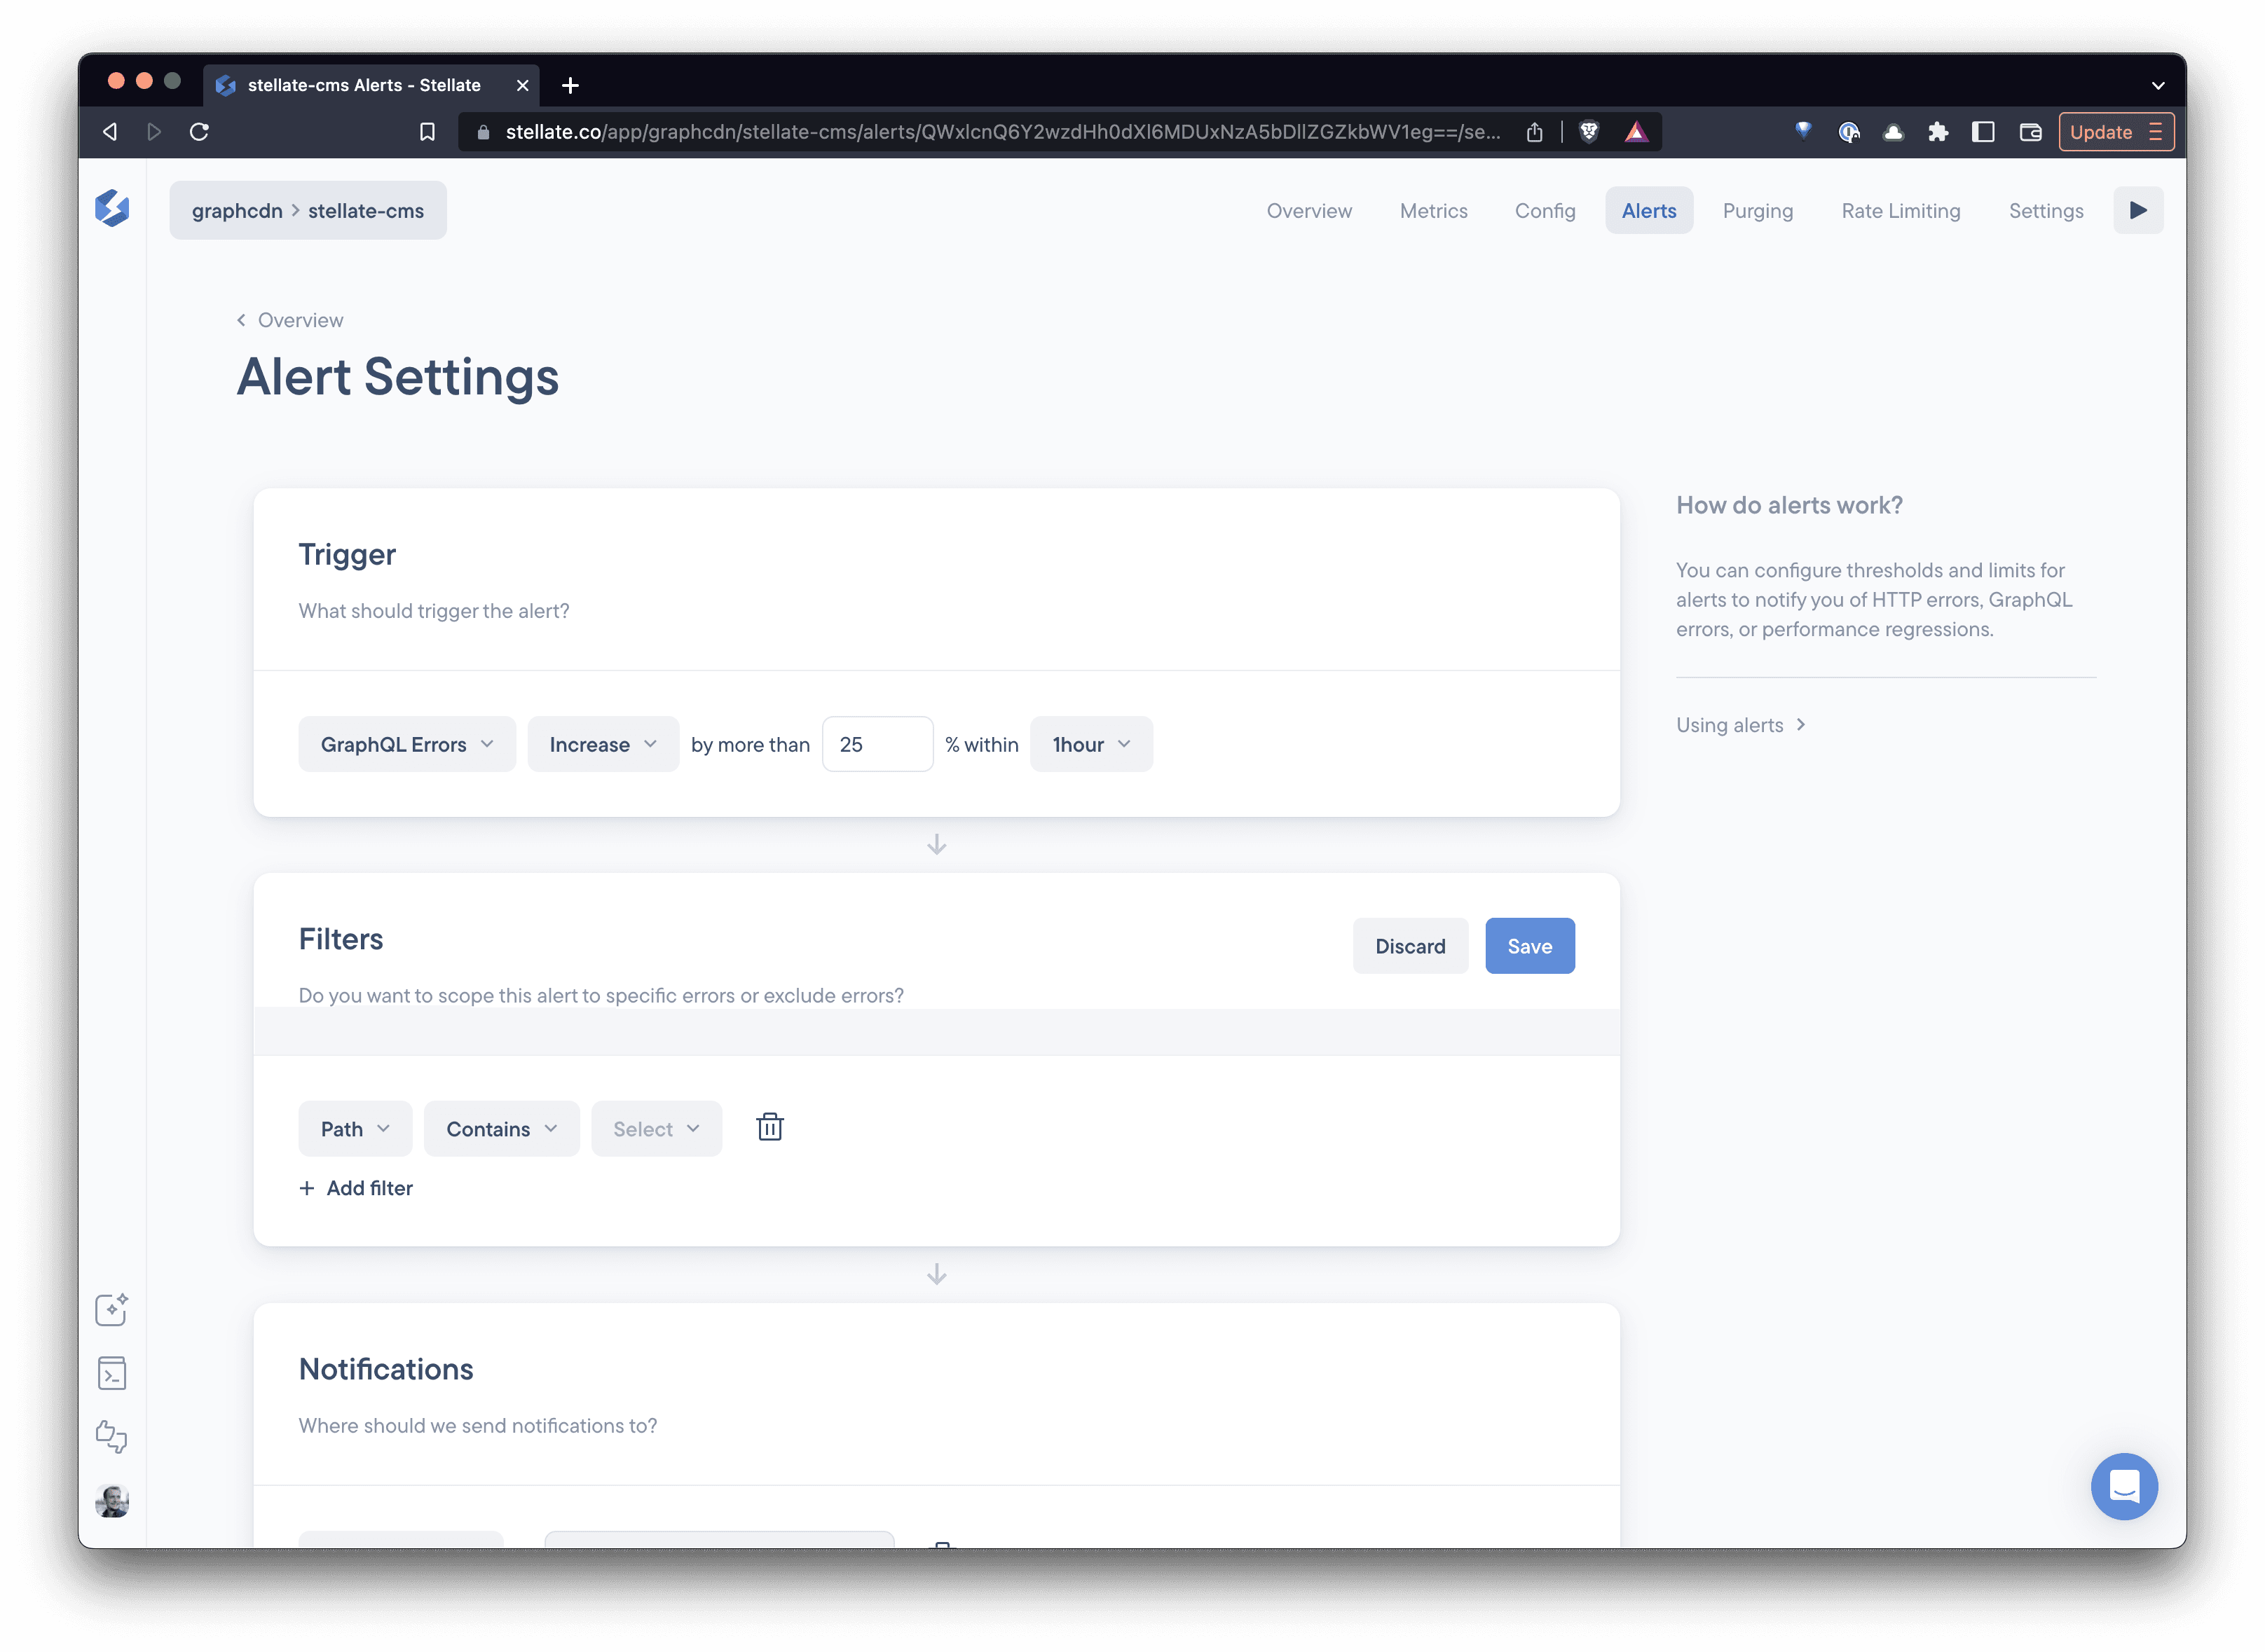Change the 1hour time window dropdown
2265x1652 pixels.
click(1090, 744)
